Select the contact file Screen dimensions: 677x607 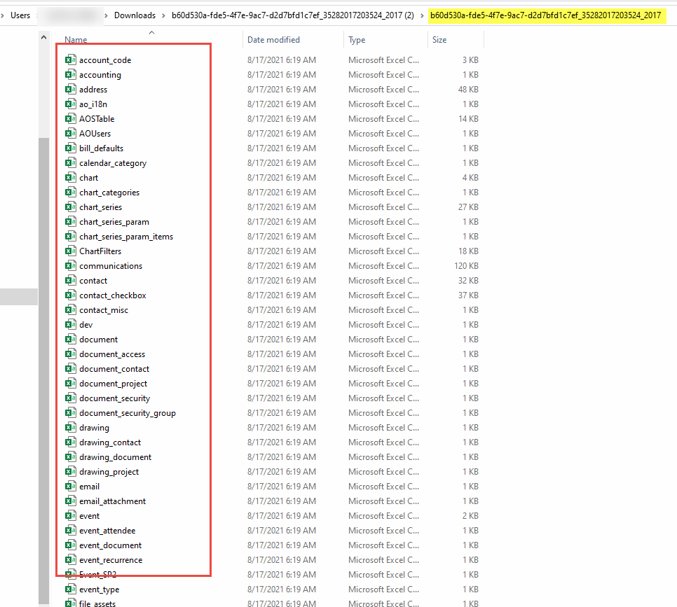[93, 281]
